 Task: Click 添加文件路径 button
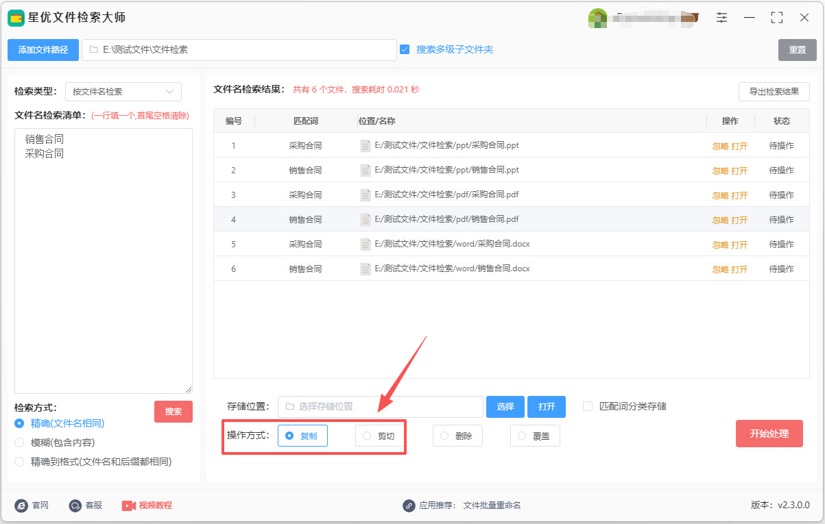pos(43,50)
